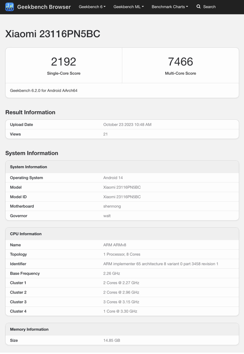This screenshot has height=354, width=244.
Task: Click the search magnifier icon
Action: [x=199, y=6]
